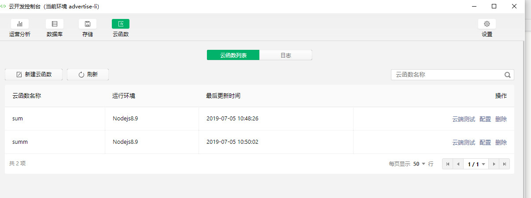
Task: Open the 数据库 database icon
Action: click(x=55, y=24)
